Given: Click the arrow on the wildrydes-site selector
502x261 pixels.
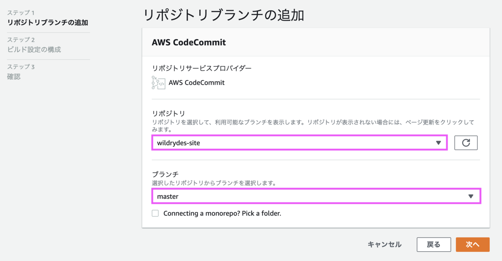Looking at the screenshot, I should coord(438,143).
